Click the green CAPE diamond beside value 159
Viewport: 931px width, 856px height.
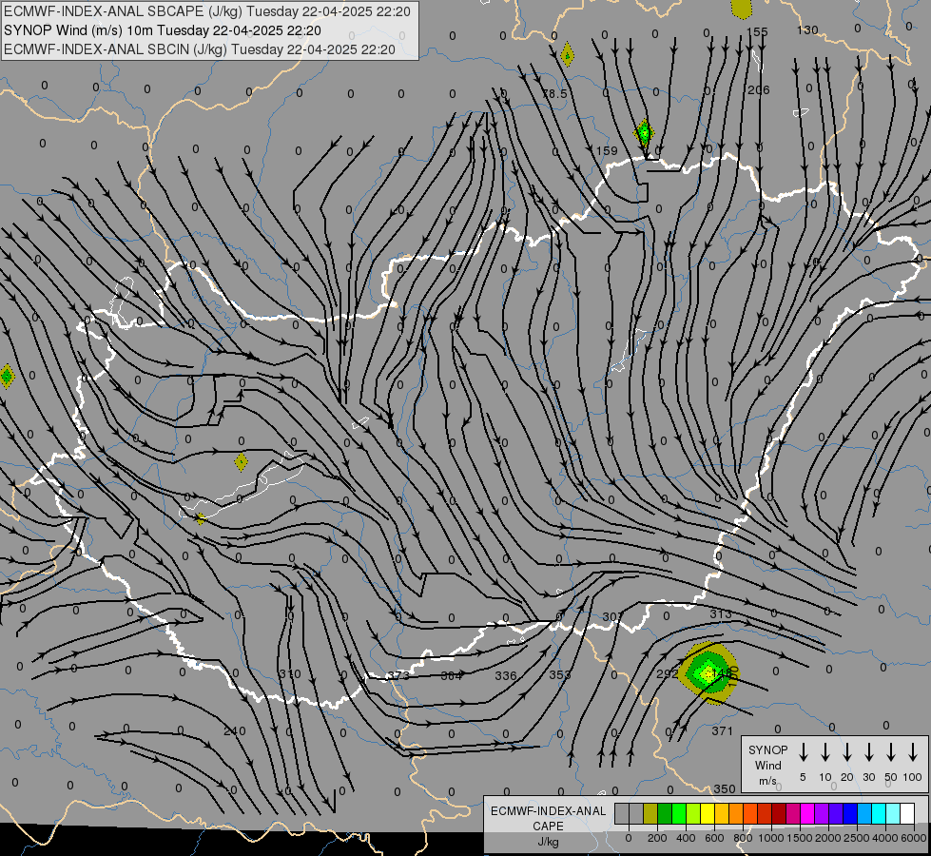[x=644, y=132]
